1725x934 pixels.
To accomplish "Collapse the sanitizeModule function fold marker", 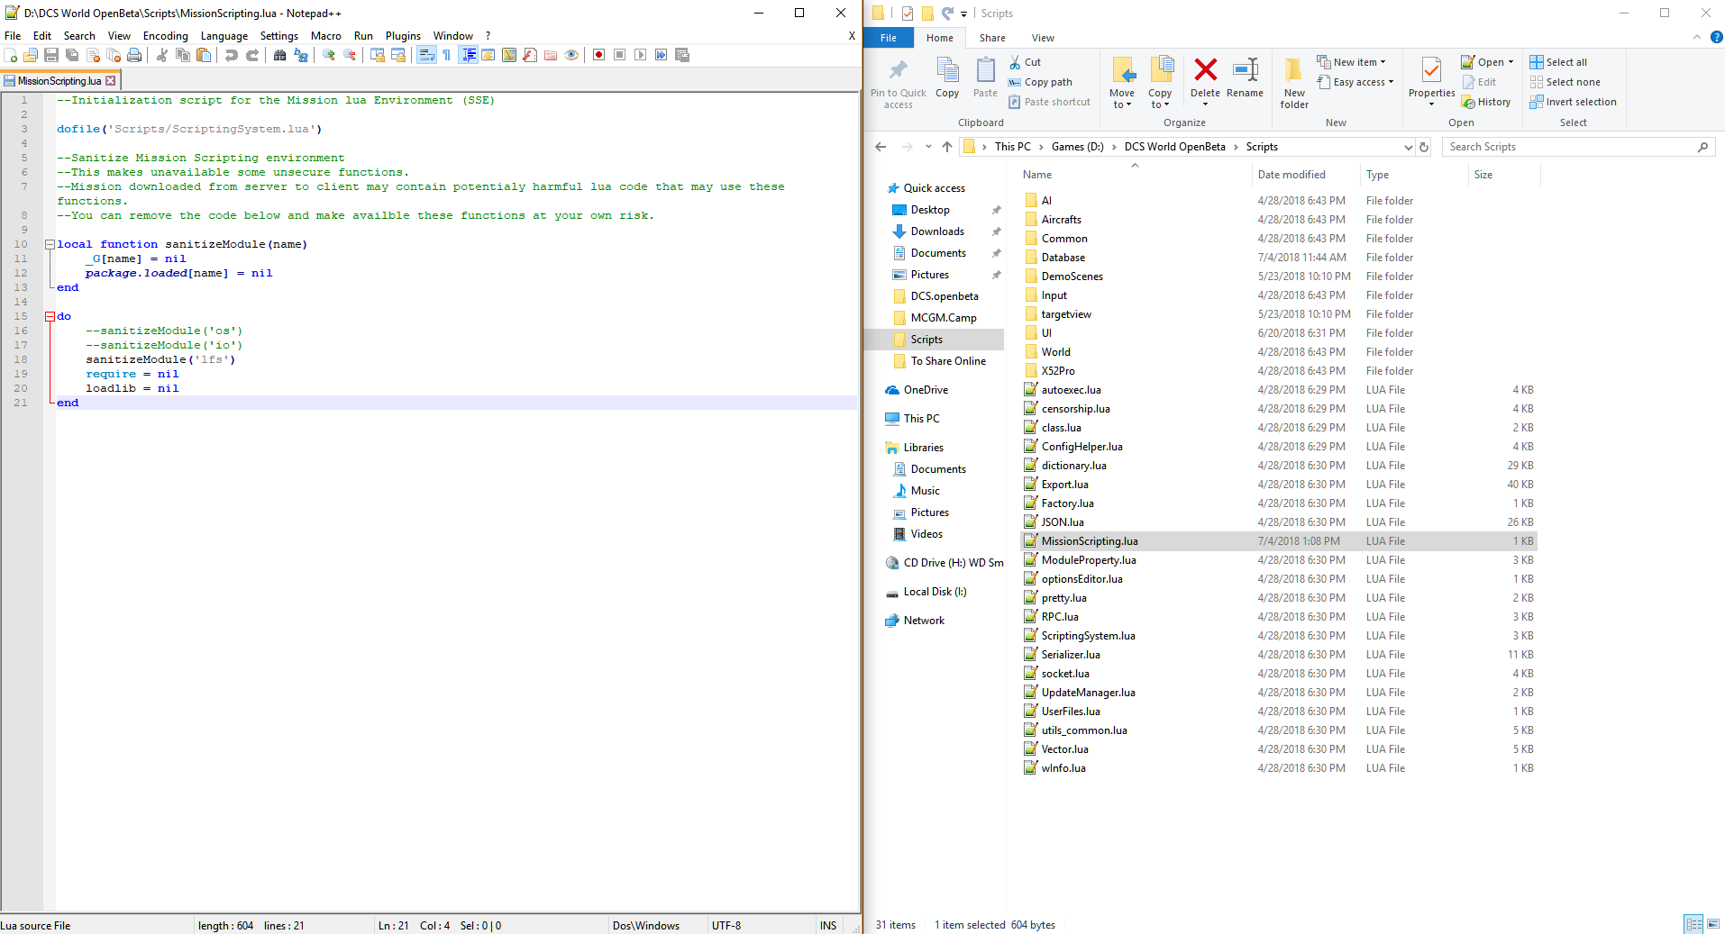I will click(x=50, y=244).
